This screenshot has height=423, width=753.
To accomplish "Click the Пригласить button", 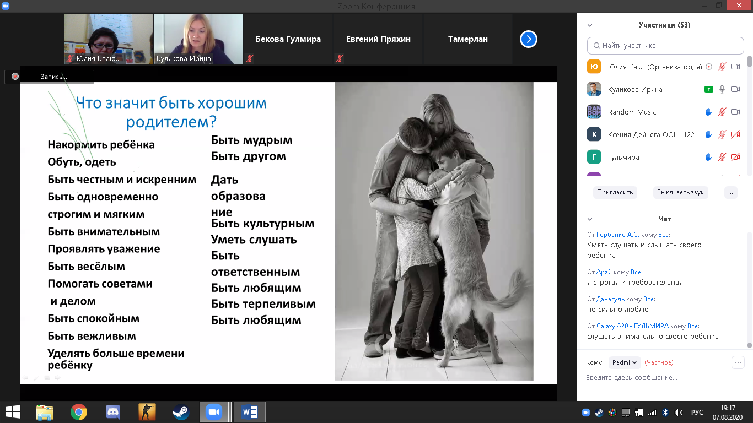I will [615, 193].
